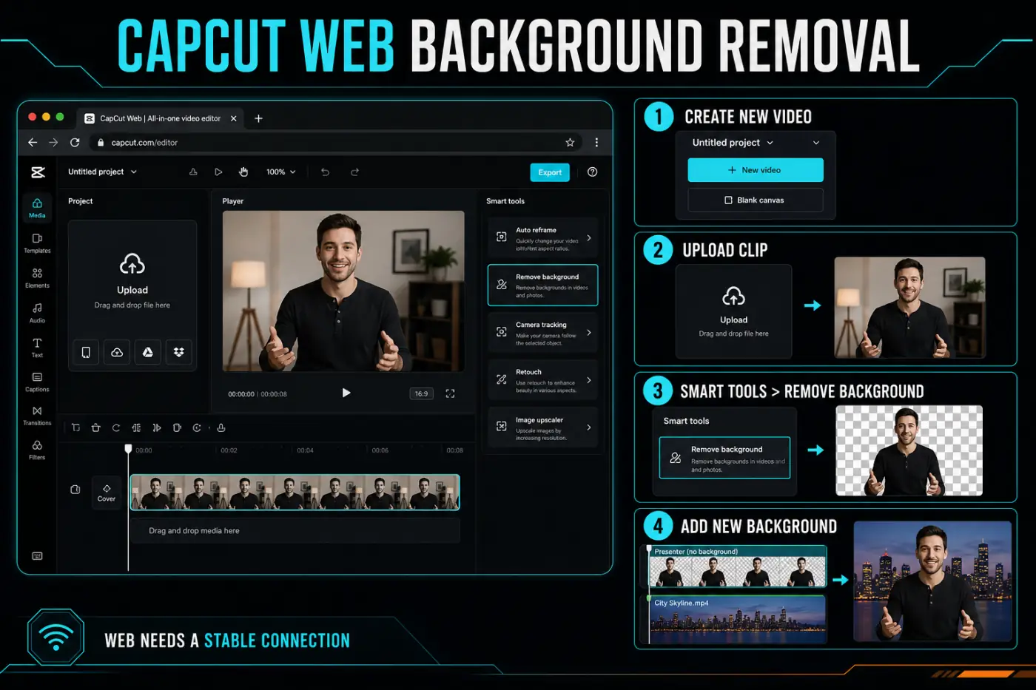Image resolution: width=1036 pixels, height=690 pixels.
Task: Play the video in the Player
Action: point(346,393)
